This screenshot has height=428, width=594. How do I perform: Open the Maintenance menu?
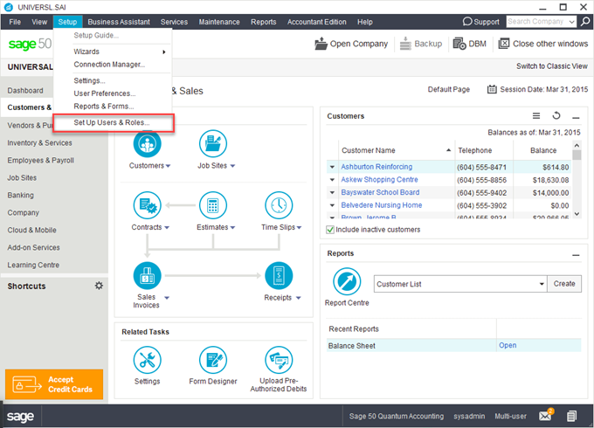219,22
